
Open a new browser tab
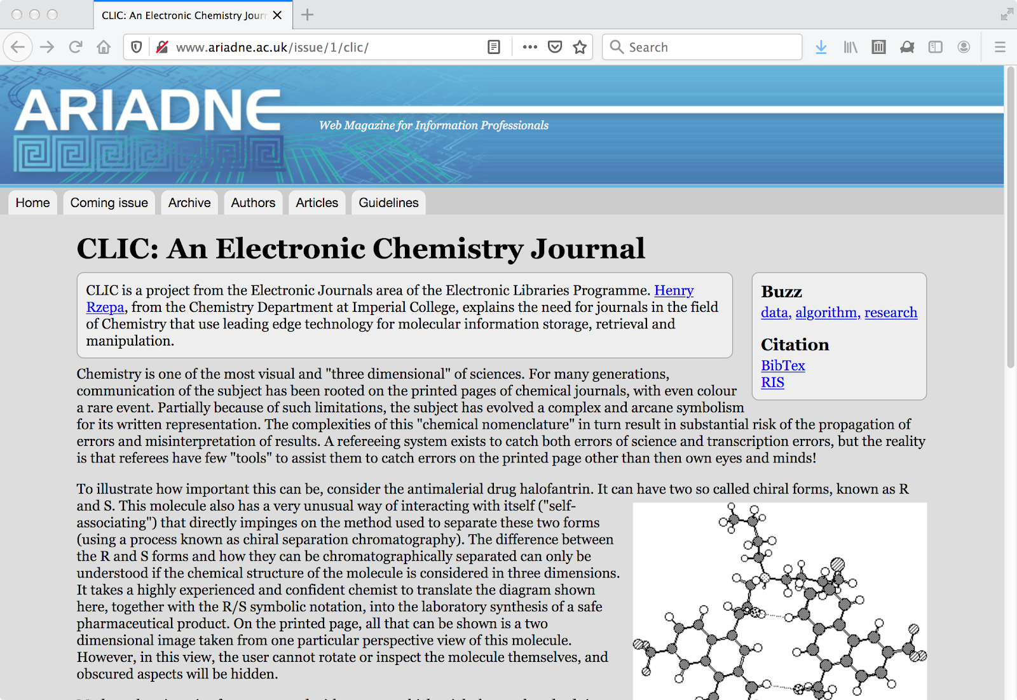click(308, 15)
